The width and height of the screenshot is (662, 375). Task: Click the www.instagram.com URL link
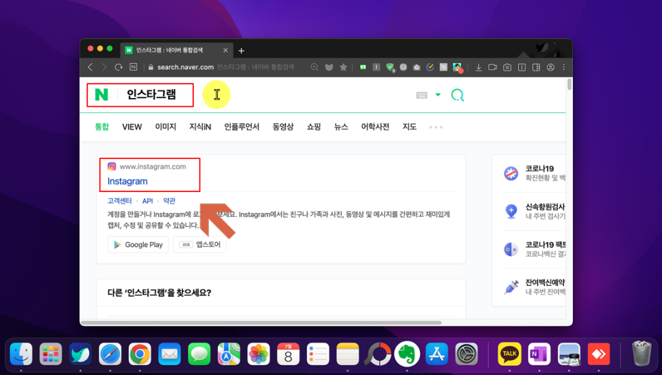click(152, 167)
